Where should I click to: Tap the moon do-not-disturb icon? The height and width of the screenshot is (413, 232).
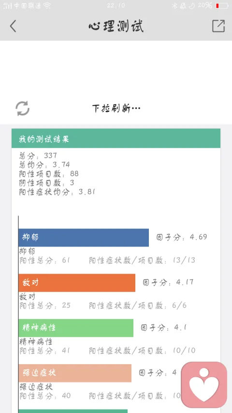pyautogui.click(x=192, y=5)
